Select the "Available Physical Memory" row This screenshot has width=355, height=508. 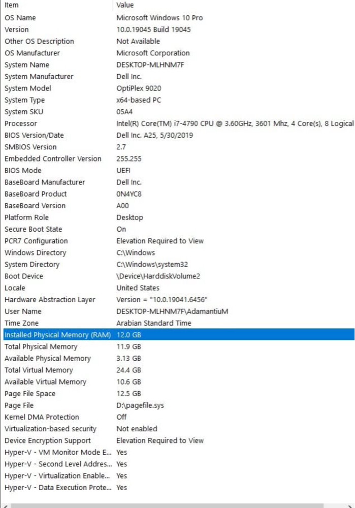(x=179, y=358)
